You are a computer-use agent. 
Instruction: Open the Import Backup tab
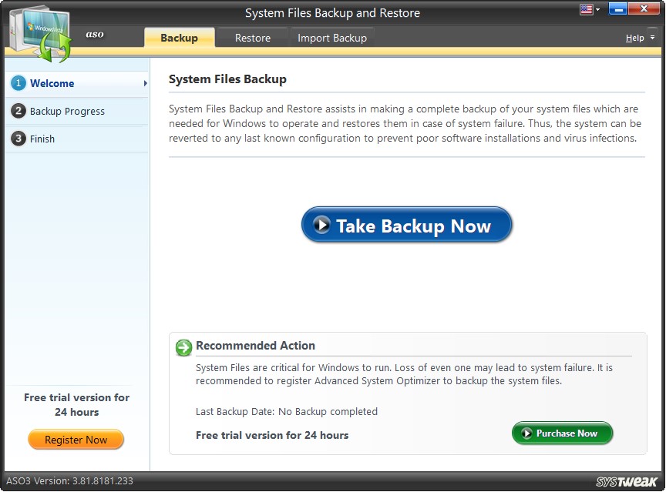coord(332,36)
